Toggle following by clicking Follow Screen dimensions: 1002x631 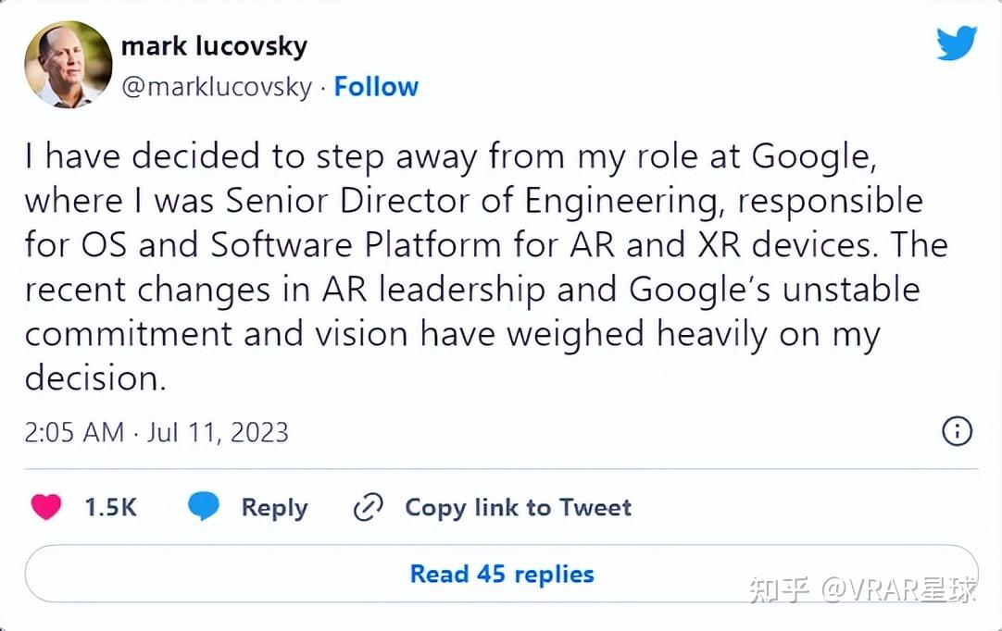[x=376, y=86]
